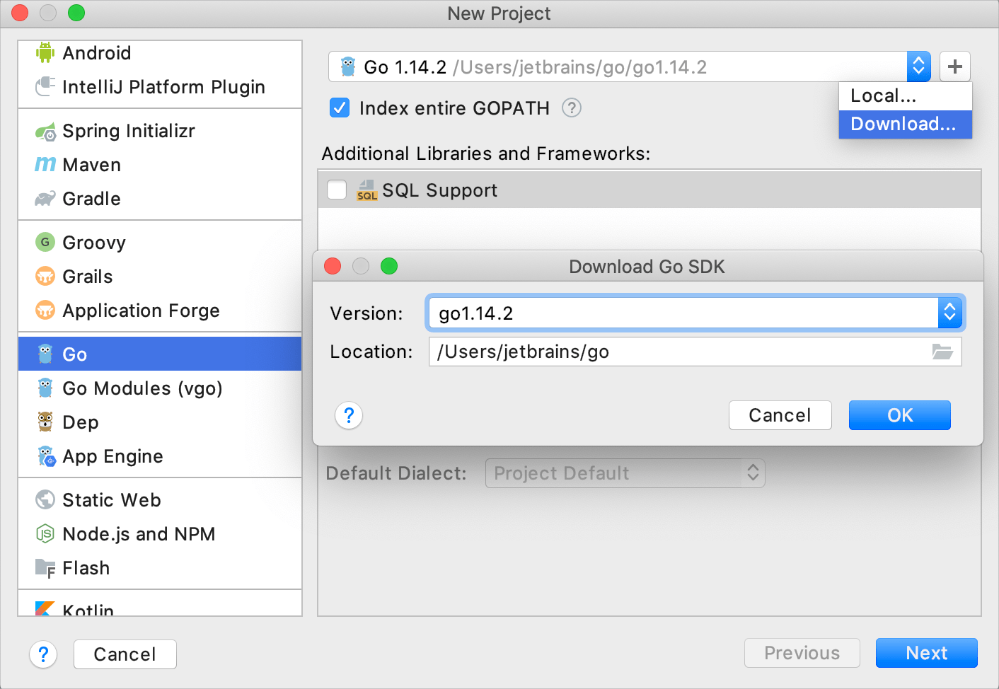This screenshot has height=689, width=999.
Task: Select Android entry
Action: click(160, 52)
